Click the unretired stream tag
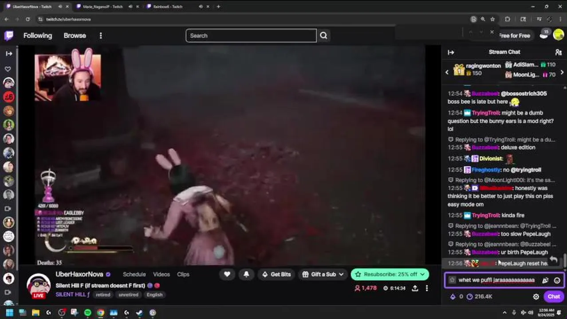The image size is (567, 319). point(129,295)
